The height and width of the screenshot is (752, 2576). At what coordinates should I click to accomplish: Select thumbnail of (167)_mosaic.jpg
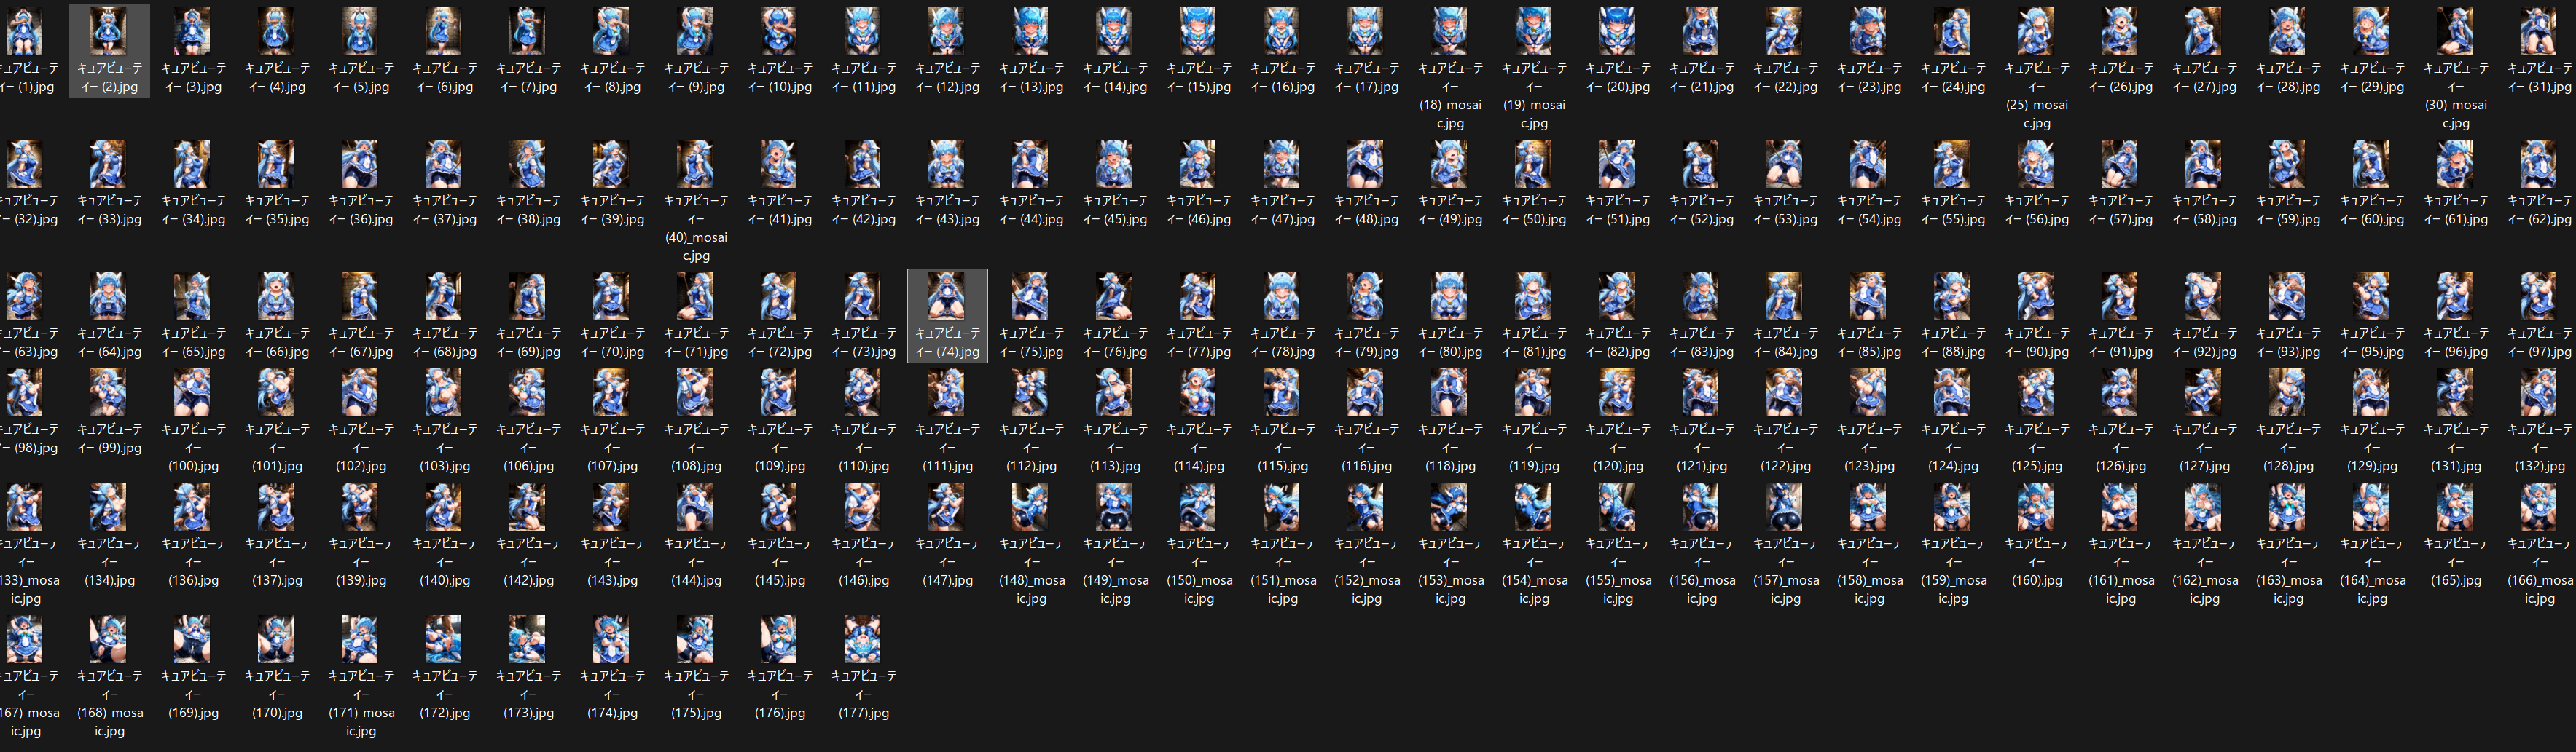pos(25,639)
